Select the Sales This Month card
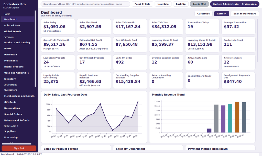 click(130, 27)
